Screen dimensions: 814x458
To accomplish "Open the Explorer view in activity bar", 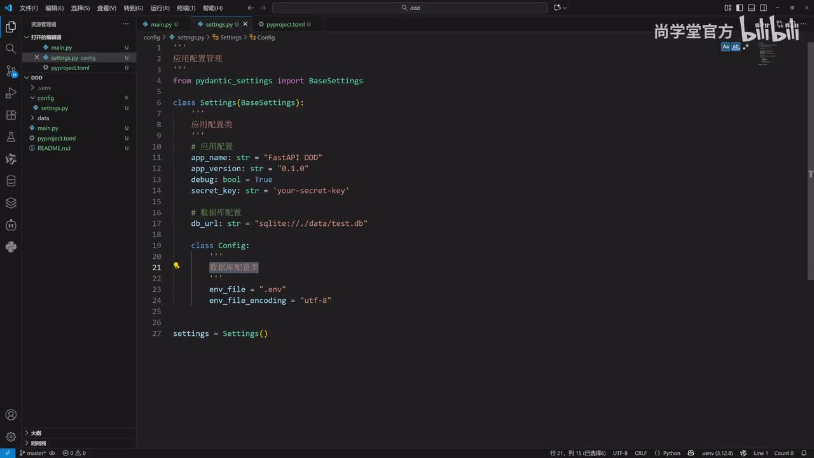I will click(x=11, y=27).
